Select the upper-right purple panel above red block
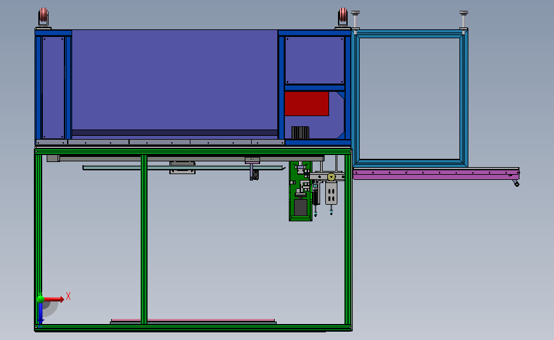554x340 pixels. (314, 61)
